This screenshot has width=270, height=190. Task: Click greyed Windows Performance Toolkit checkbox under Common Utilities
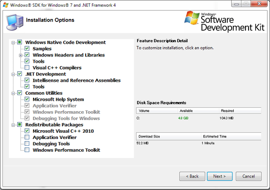click(x=27, y=112)
